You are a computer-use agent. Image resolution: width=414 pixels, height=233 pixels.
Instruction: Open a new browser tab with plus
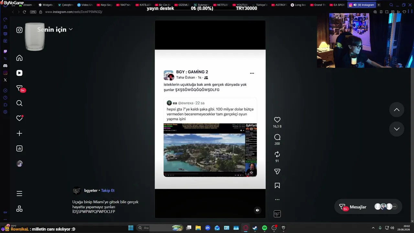(x=379, y=5)
